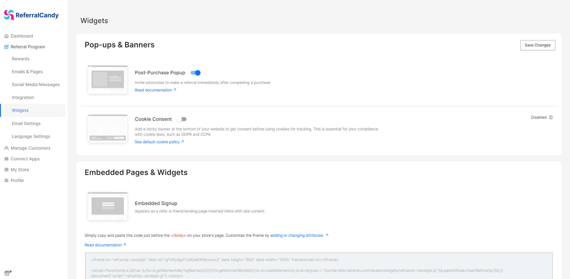Image resolution: width=570 pixels, height=279 pixels.
Task: Open the gift icon with notification dot
Action: pyautogui.click(x=7, y=273)
